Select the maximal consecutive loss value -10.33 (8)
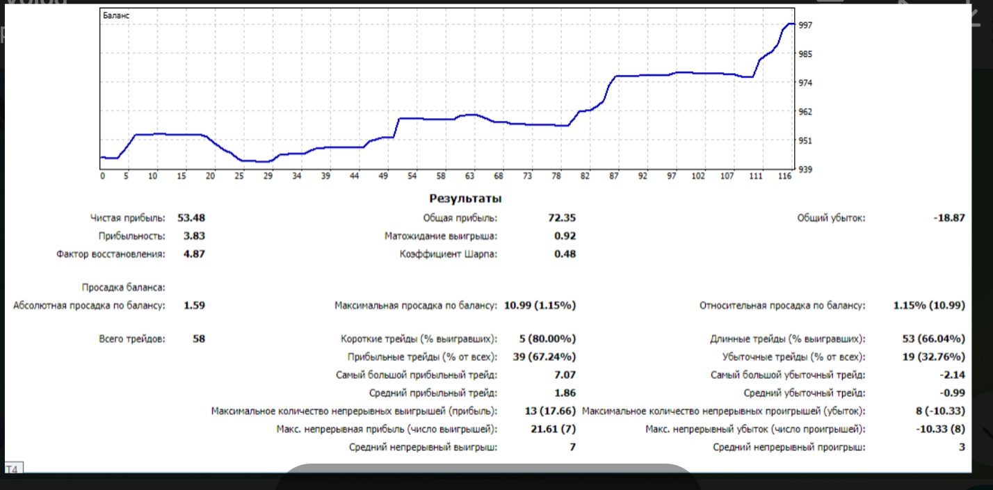 (941, 430)
